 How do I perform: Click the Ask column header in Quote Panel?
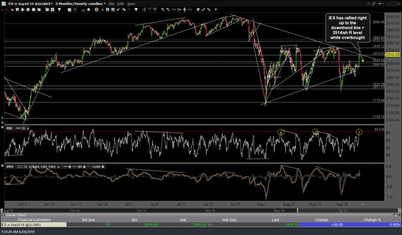[x=183, y=220]
